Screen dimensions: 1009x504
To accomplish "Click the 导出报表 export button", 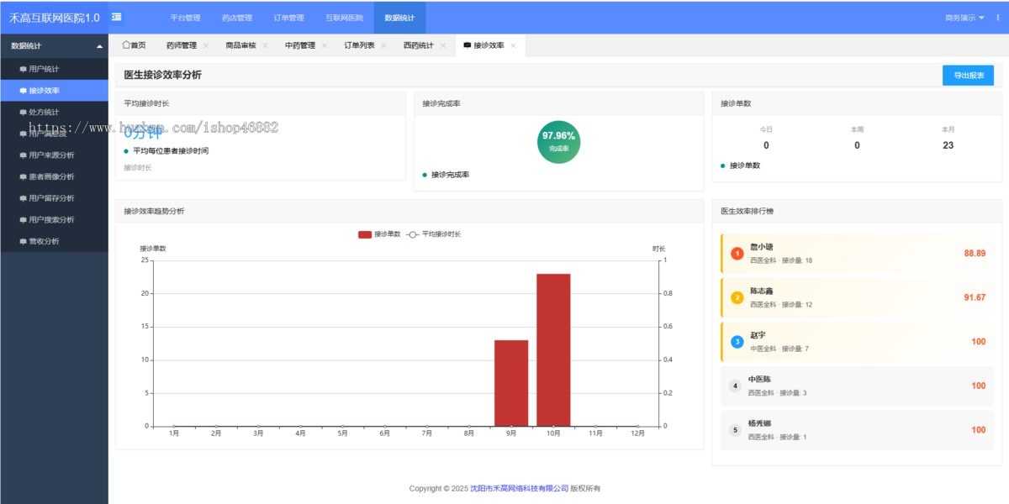I will tap(968, 76).
